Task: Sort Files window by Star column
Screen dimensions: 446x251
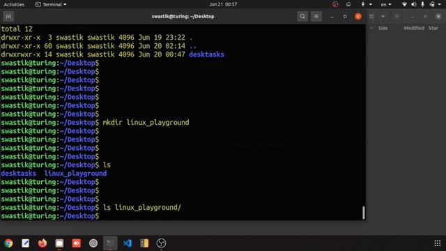Action: tap(433, 28)
